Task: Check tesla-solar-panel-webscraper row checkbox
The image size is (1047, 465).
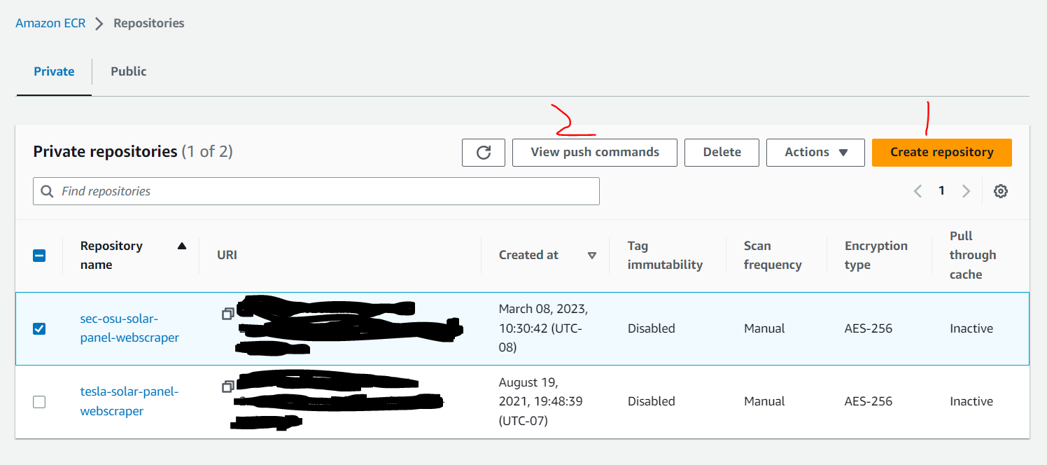Action: coord(39,402)
